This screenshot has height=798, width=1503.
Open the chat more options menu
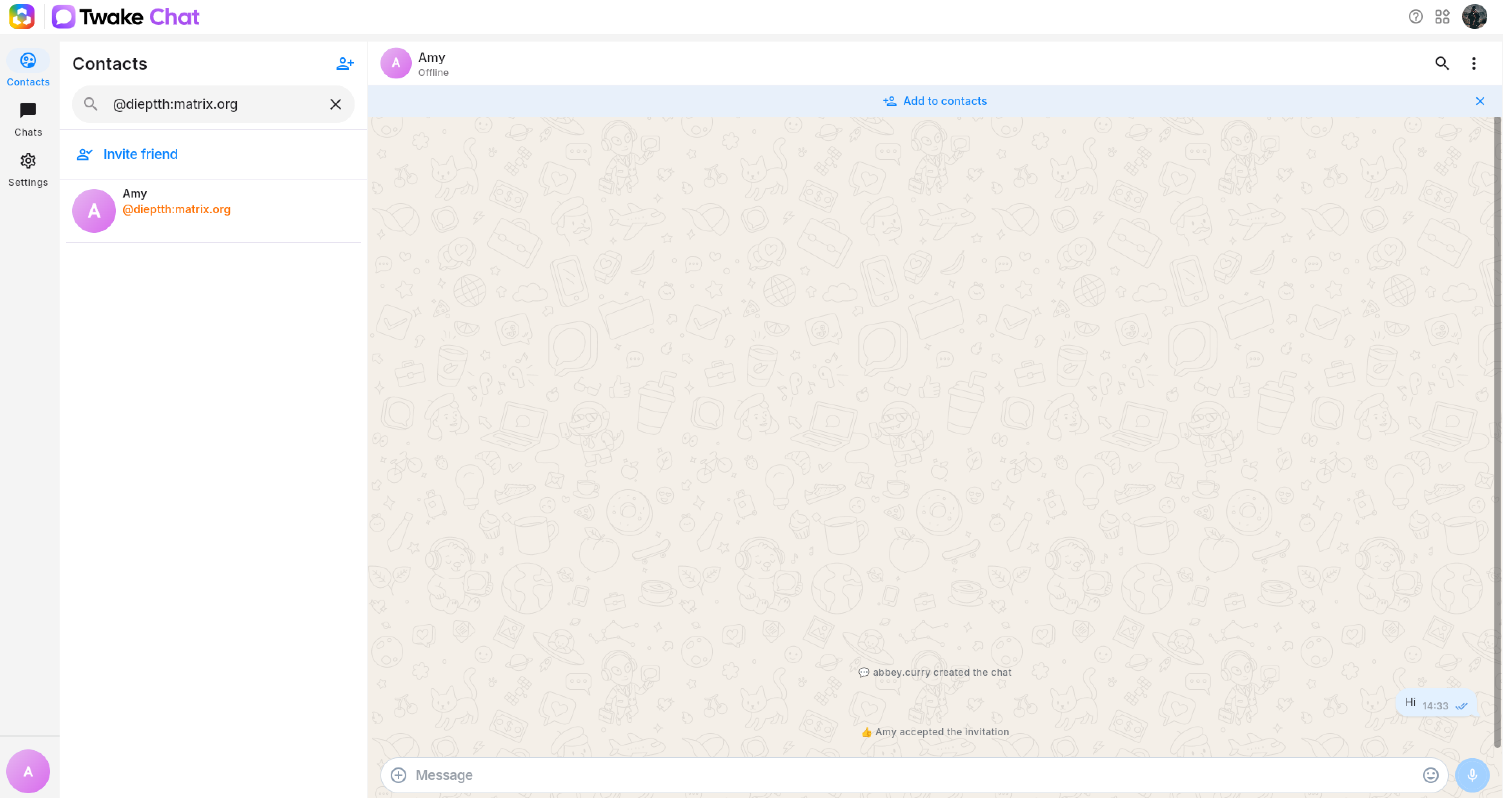tap(1474, 63)
